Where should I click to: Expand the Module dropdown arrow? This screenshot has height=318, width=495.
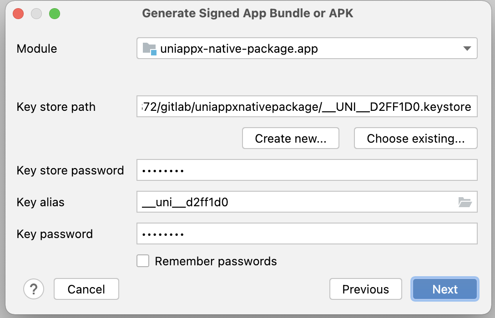467,49
